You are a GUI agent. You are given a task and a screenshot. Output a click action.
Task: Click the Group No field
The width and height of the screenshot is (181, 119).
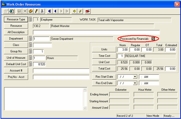tap(38, 52)
